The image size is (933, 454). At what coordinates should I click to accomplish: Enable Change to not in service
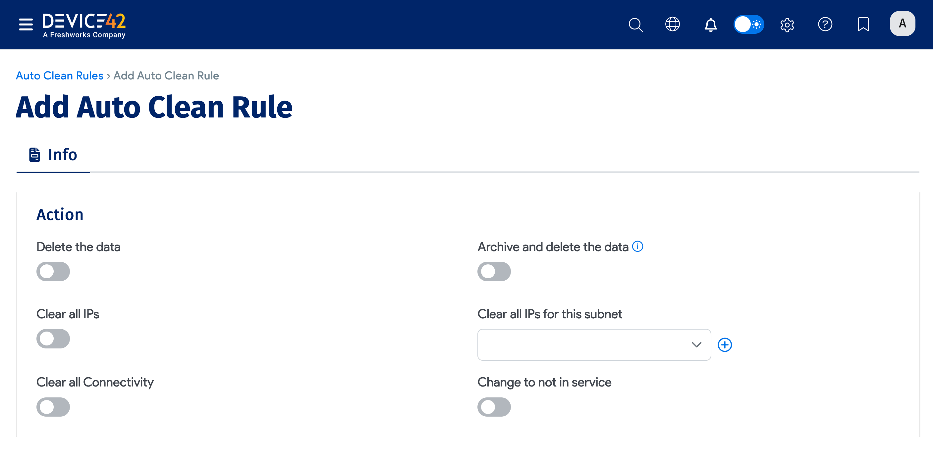click(x=494, y=407)
